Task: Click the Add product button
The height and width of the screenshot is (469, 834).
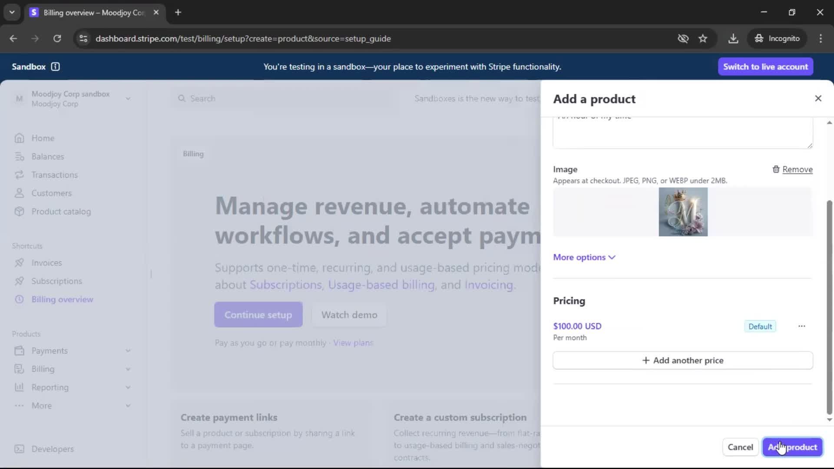Action: click(x=792, y=447)
